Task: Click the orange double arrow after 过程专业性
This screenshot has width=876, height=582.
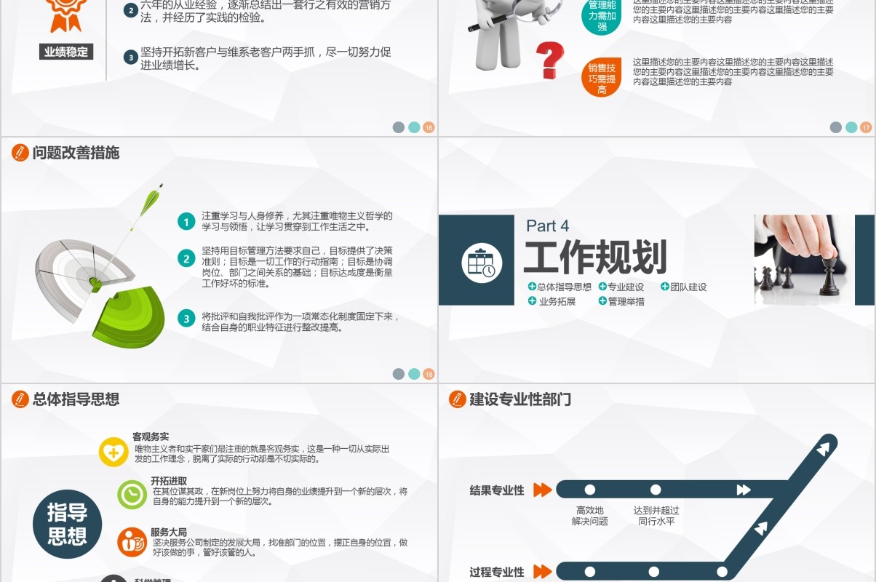Action: coord(543,572)
